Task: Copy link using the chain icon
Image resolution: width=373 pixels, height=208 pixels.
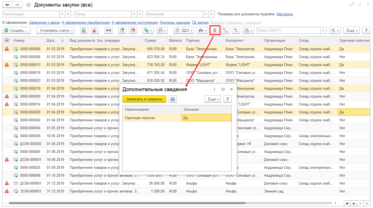Action: tap(352, 5)
